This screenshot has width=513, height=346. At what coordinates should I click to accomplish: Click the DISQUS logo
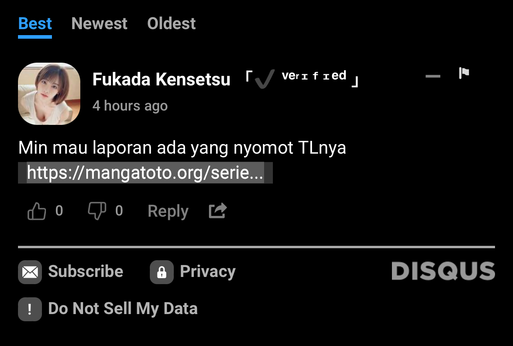click(x=443, y=271)
